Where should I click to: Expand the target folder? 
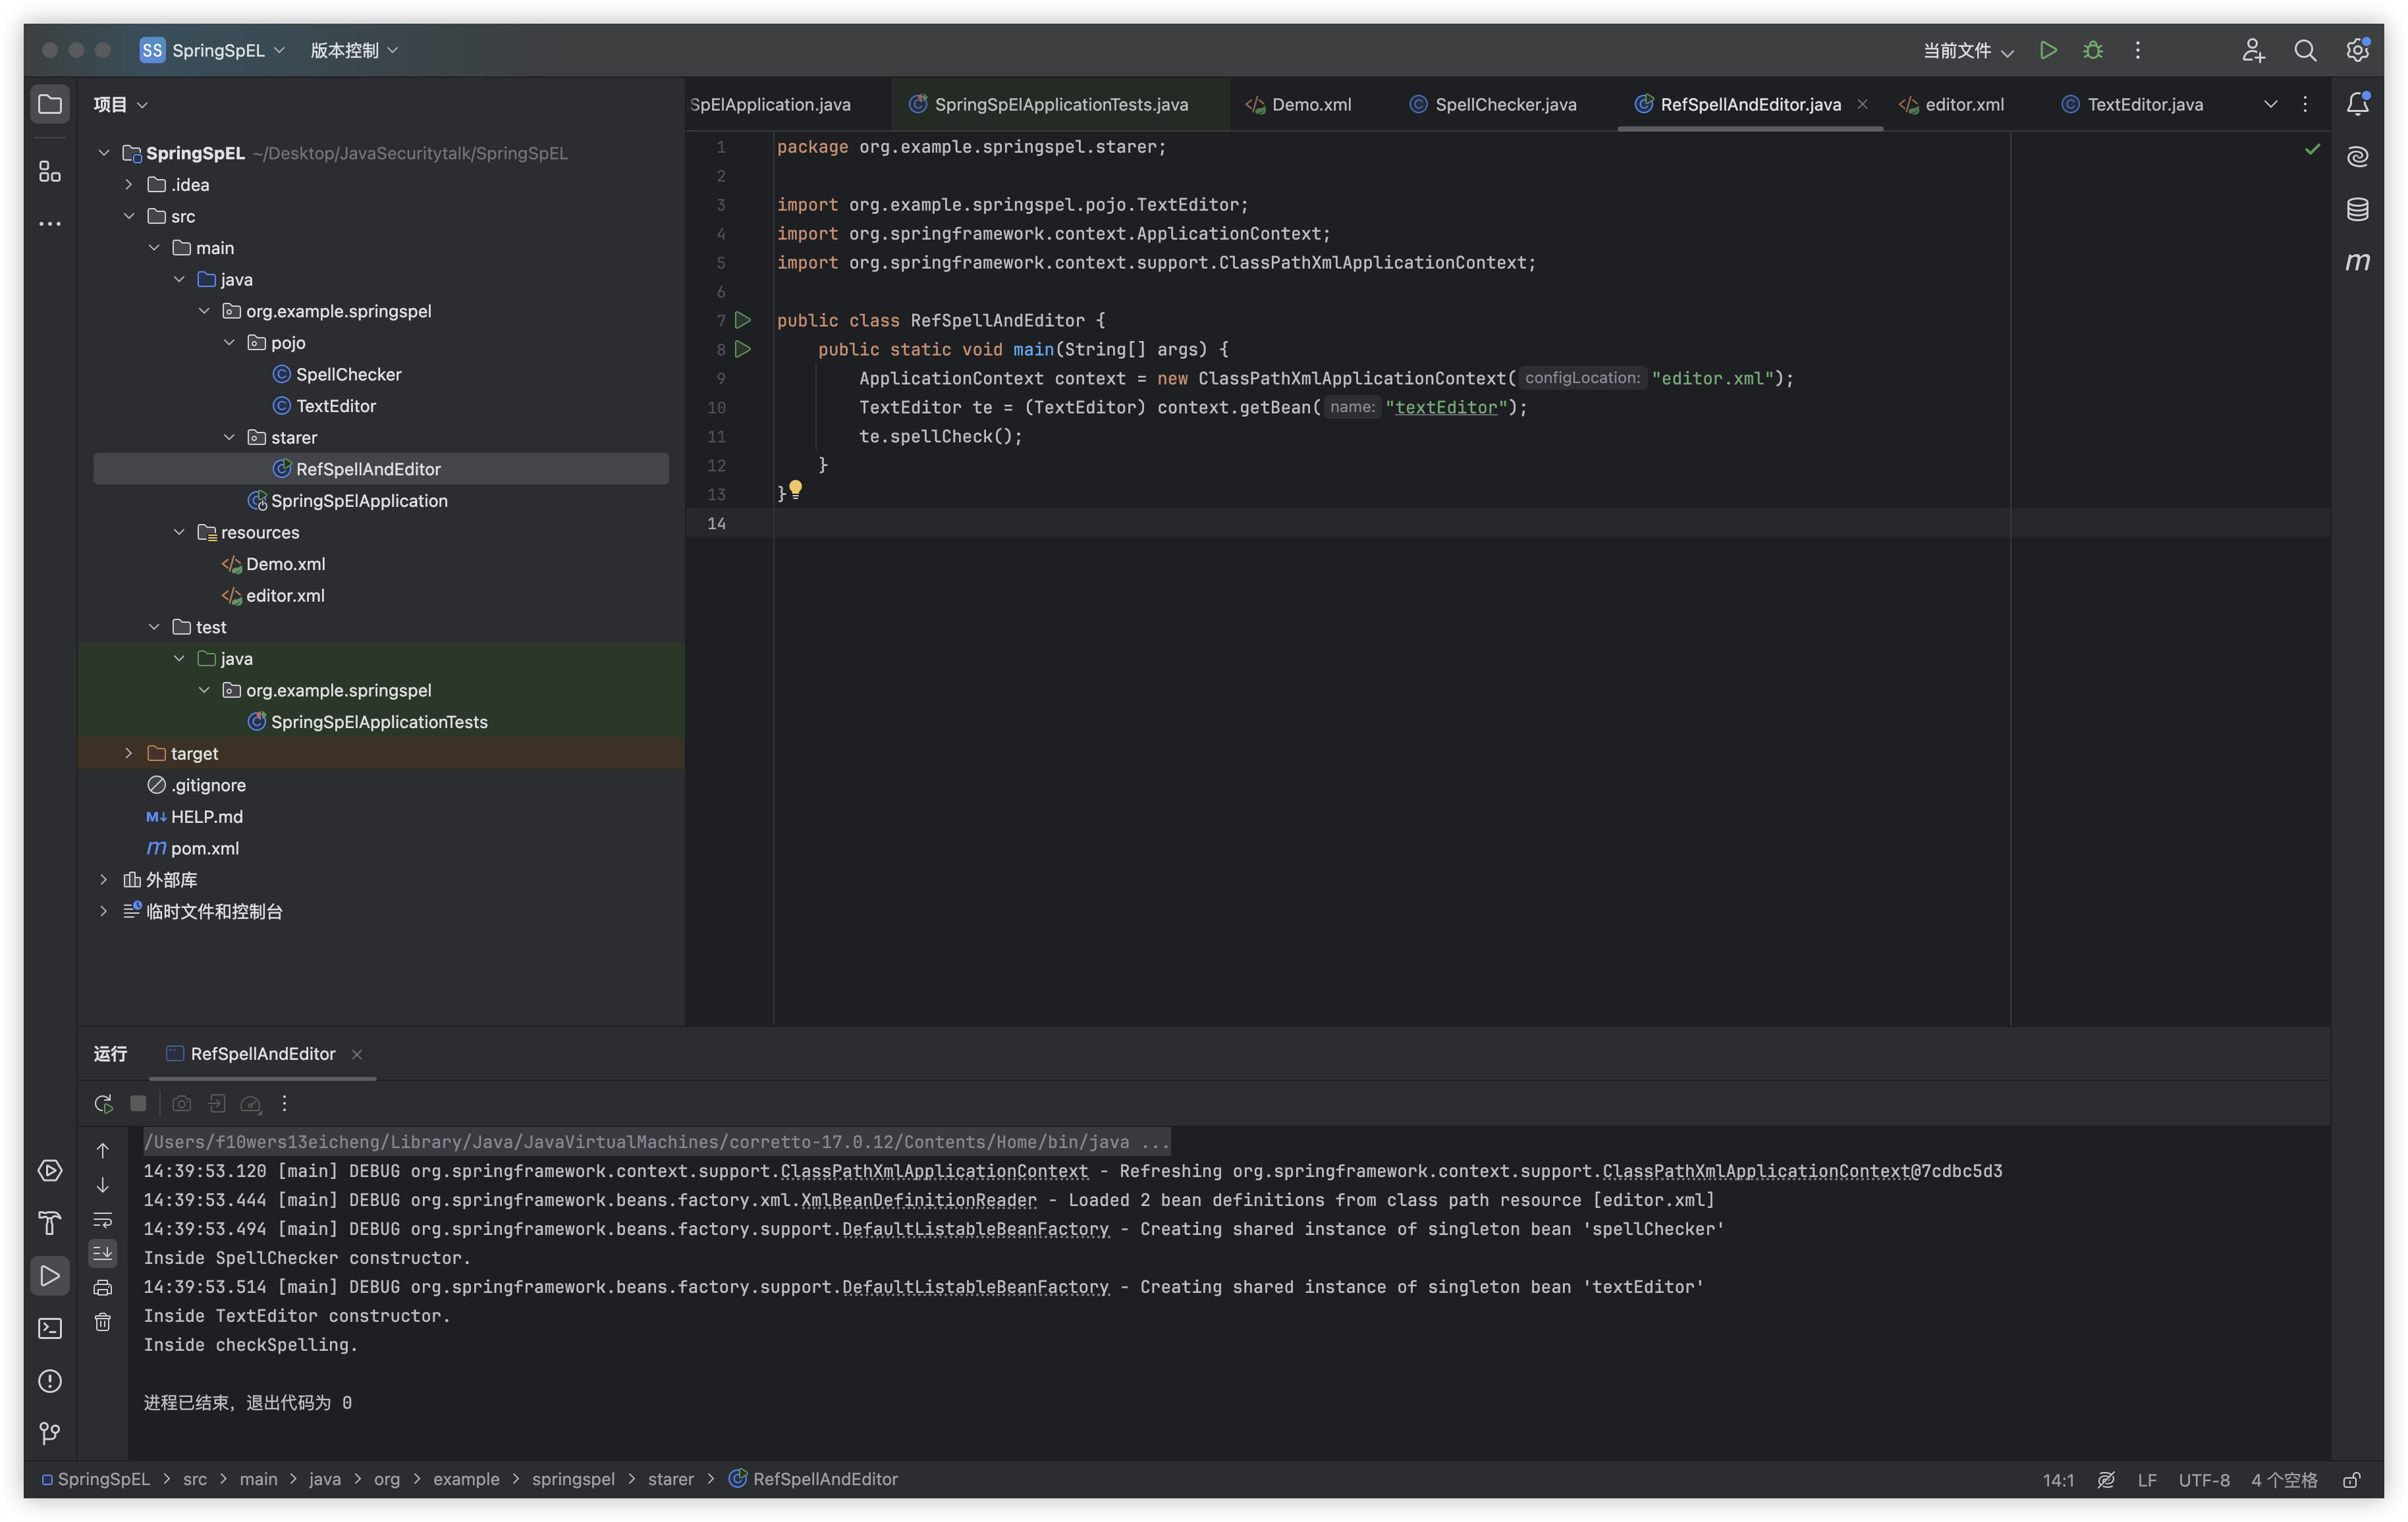pos(128,754)
